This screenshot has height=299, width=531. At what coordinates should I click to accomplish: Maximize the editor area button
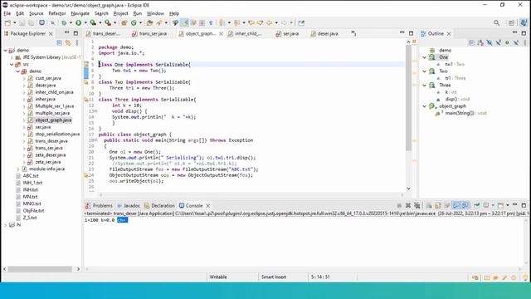coord(412,33)
